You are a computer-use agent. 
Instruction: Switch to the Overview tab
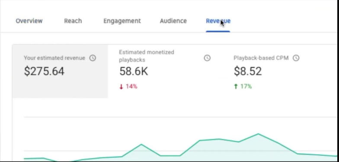tap(29, 21)
